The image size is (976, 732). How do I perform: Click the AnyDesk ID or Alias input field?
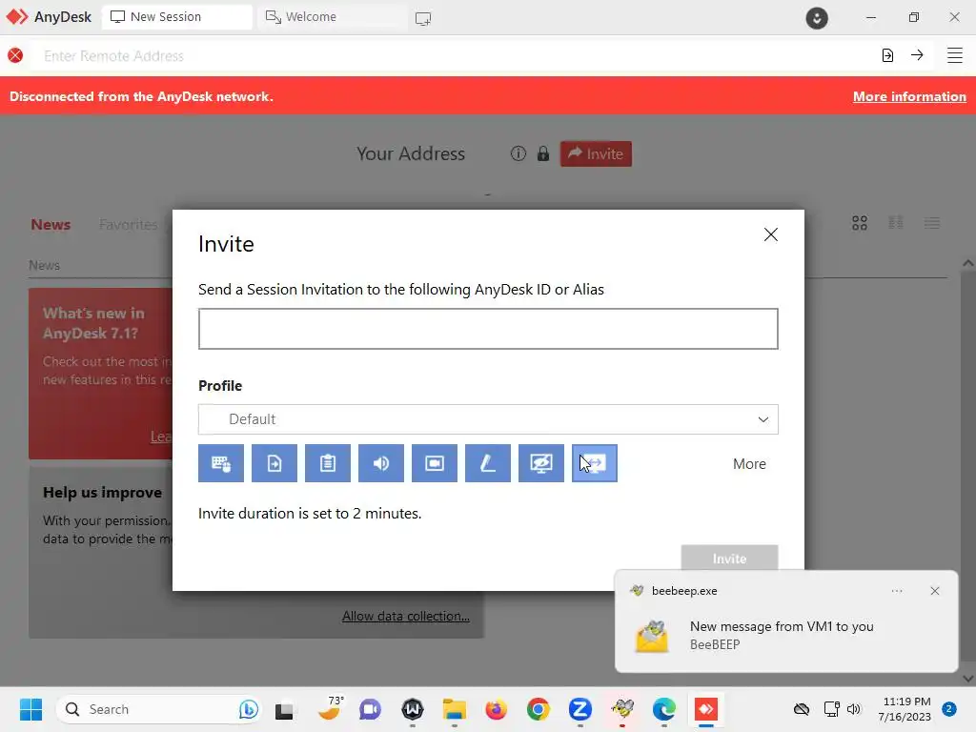click(x=488, y=329)
